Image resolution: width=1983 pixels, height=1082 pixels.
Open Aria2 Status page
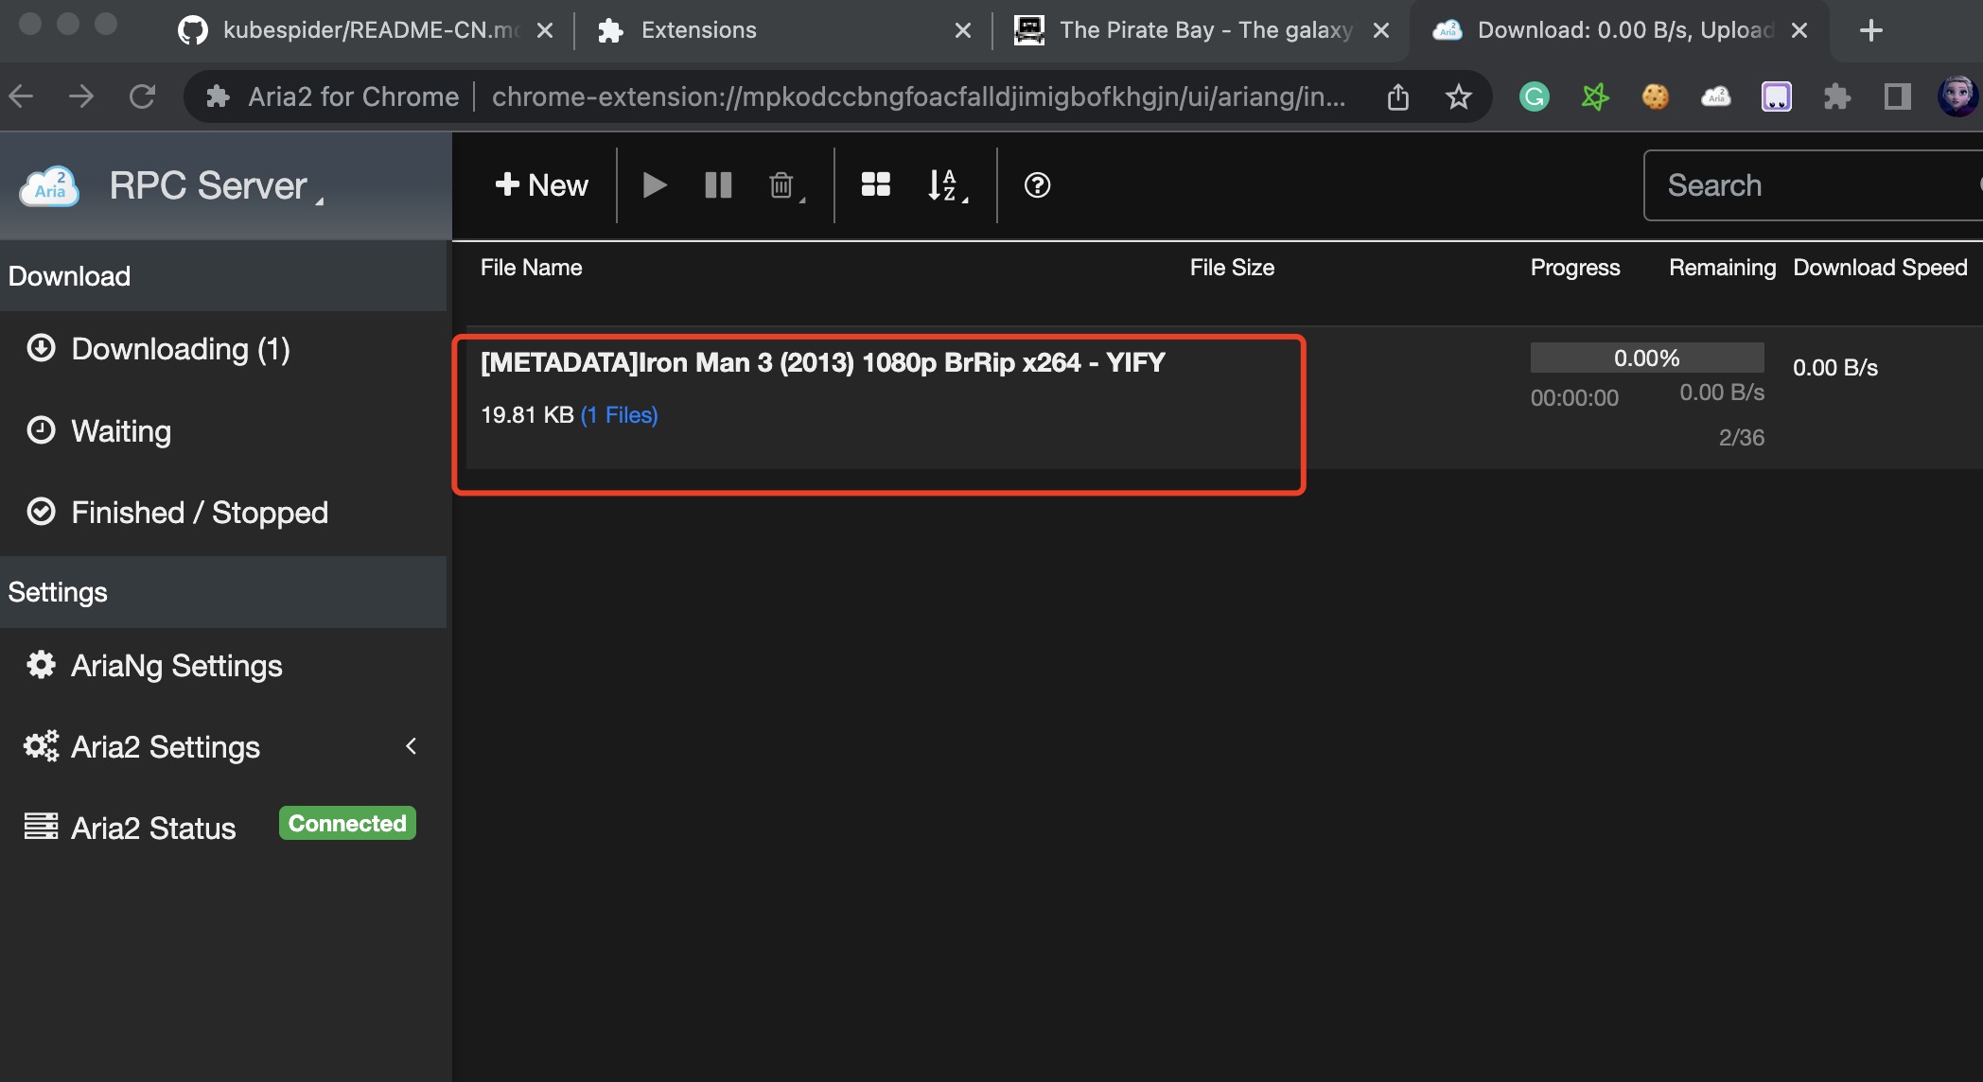[x=153, y=829]
